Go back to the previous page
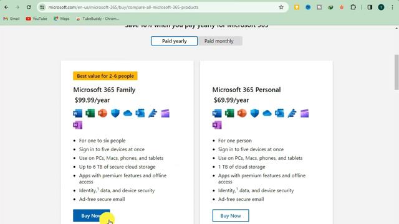Image resolution: width=399 pixels, height=224 pixels. click(x=6, y=7)
